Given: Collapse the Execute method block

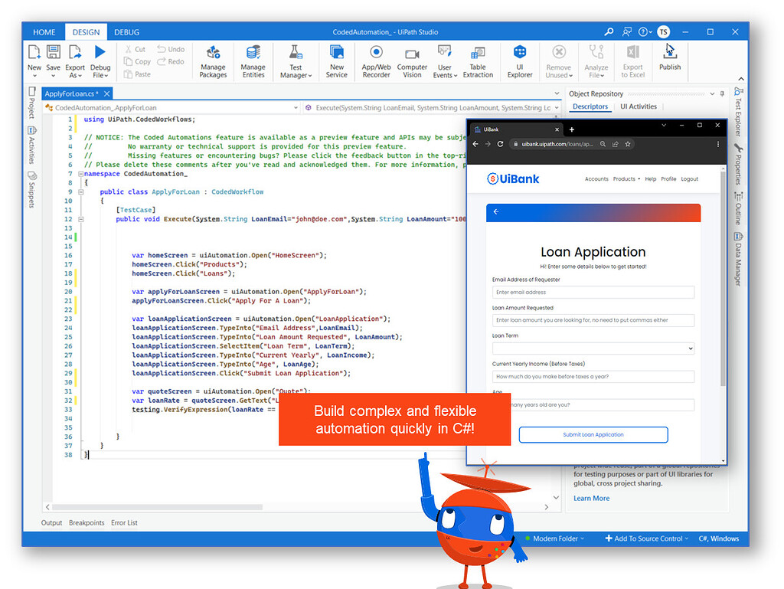Looking at the screenshot, I should [x=80, y=219].
